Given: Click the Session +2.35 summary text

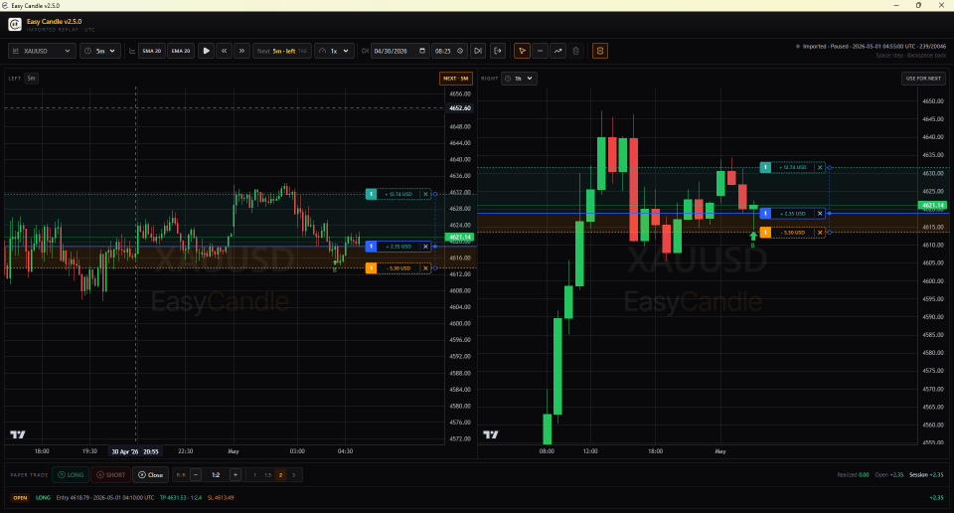Looking at the screenshot, I should [926, 474].
